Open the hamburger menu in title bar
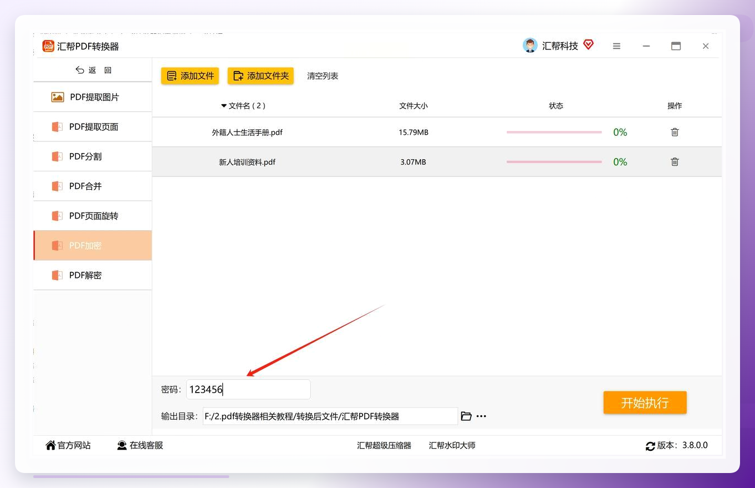Screen dimensions: 755x488 pyautogui.click(x=616, y=46)
